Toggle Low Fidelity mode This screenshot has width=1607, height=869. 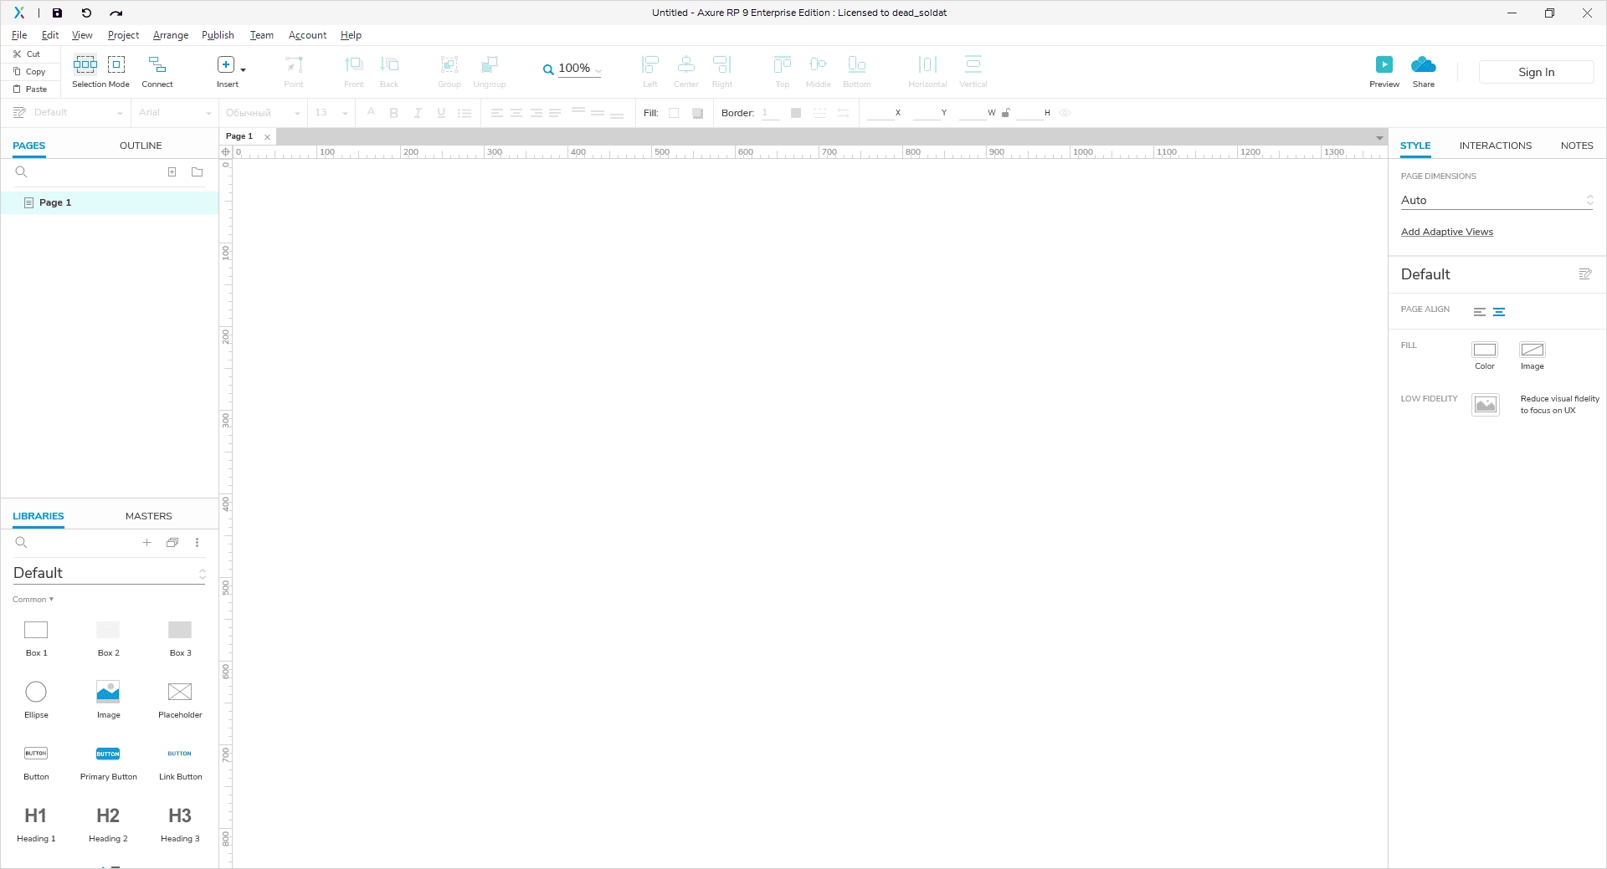[1486, 405]
